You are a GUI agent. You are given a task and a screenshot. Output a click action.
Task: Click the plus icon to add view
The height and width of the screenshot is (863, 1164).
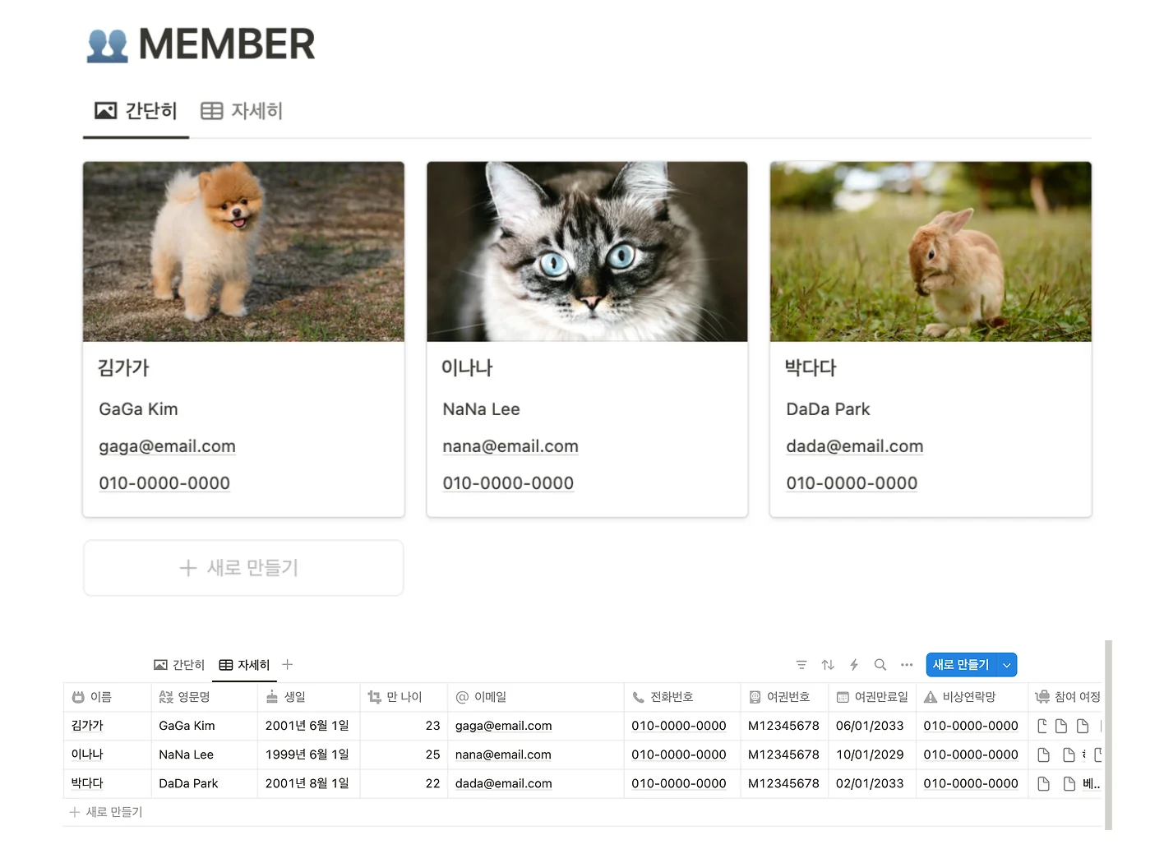click(x=288, y=664)
